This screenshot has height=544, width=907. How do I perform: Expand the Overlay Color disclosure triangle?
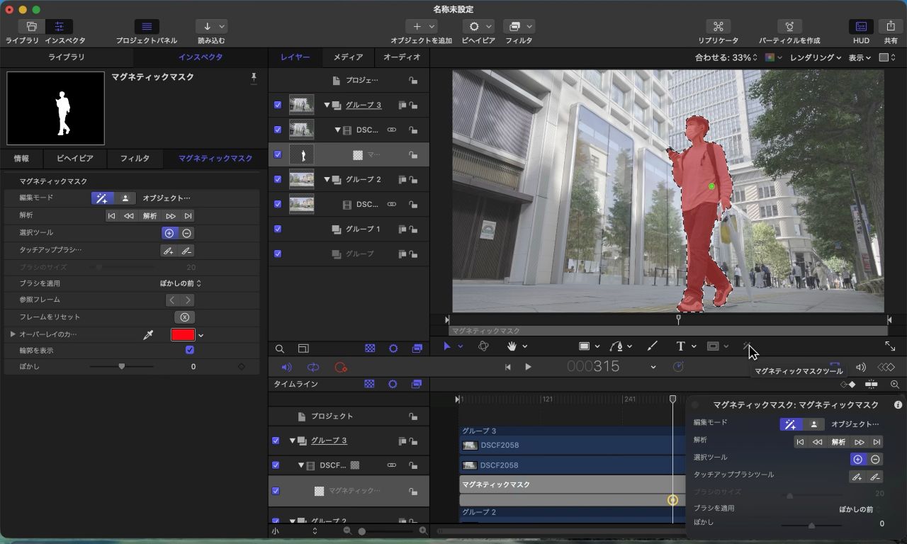click(13, 334)
